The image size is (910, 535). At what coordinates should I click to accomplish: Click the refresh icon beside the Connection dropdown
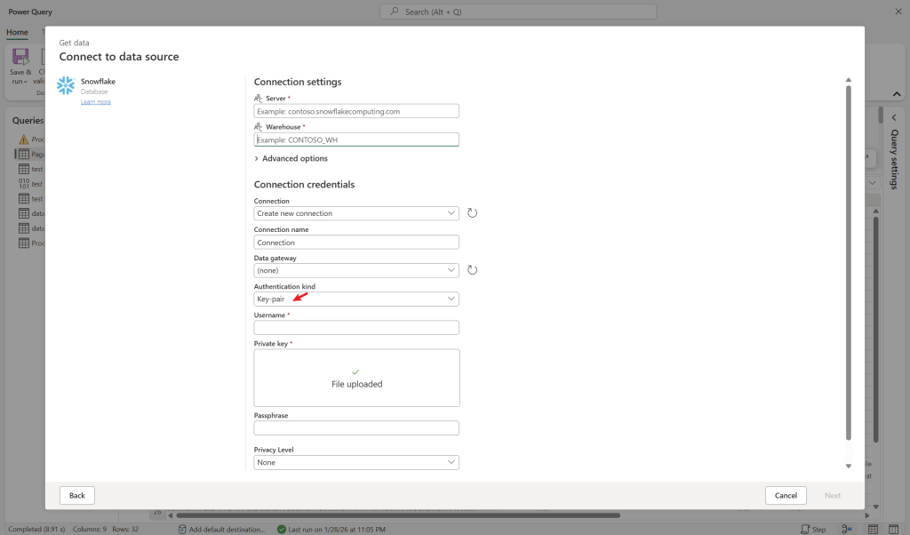point(472,212)
